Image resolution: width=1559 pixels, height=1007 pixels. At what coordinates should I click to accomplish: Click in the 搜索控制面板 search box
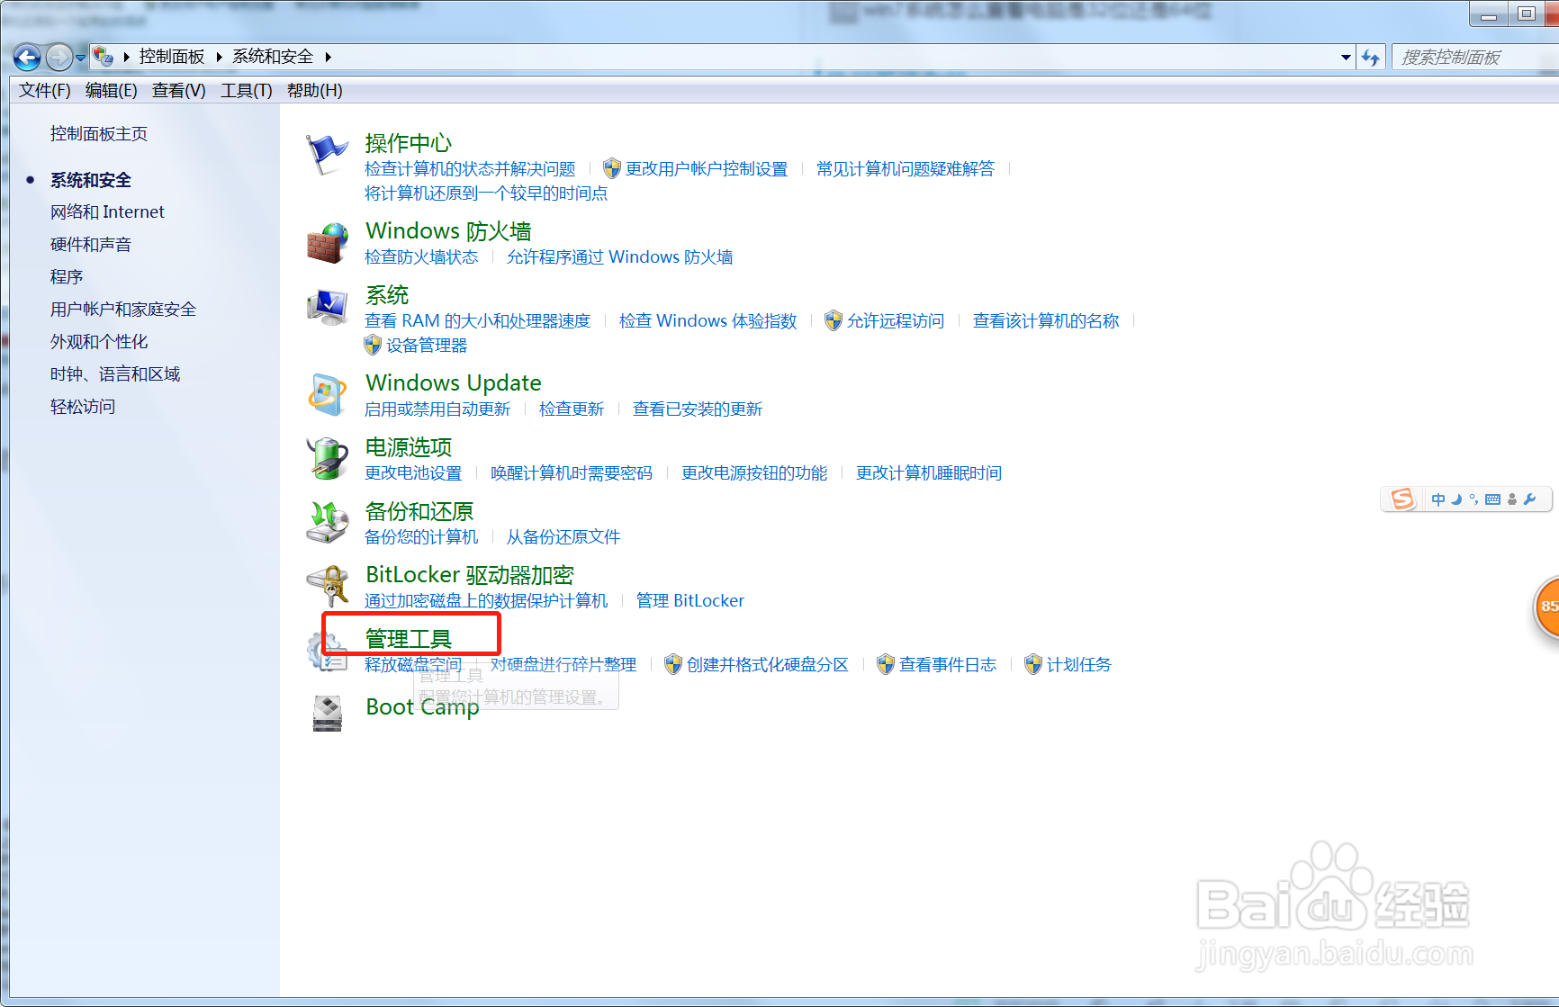(1474, 58)
